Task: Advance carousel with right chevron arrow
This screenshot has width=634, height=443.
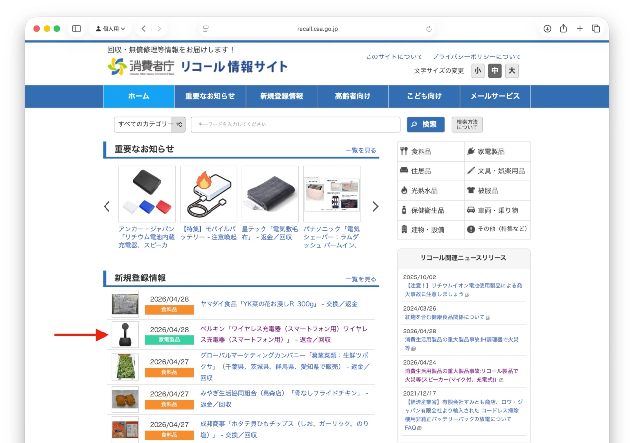Action: click(375, 207)
